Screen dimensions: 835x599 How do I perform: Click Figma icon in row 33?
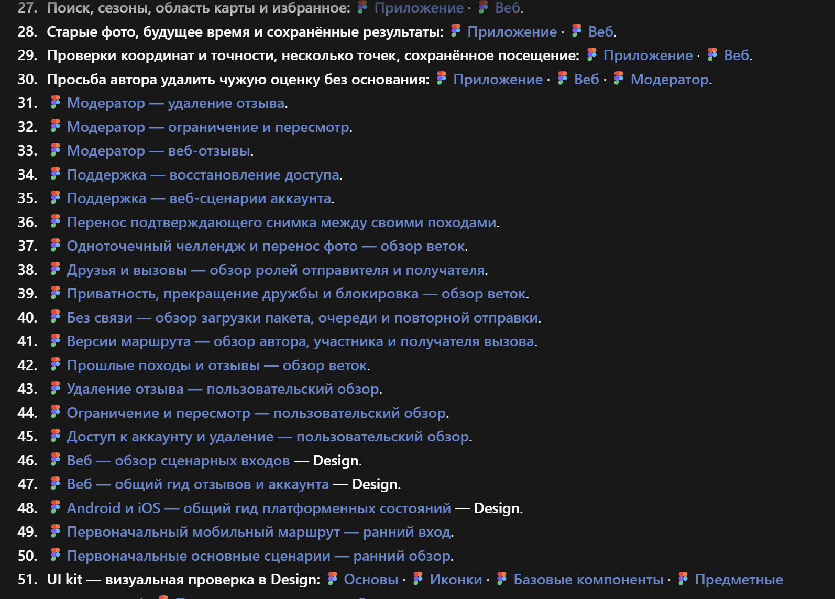tap(56, 150)
